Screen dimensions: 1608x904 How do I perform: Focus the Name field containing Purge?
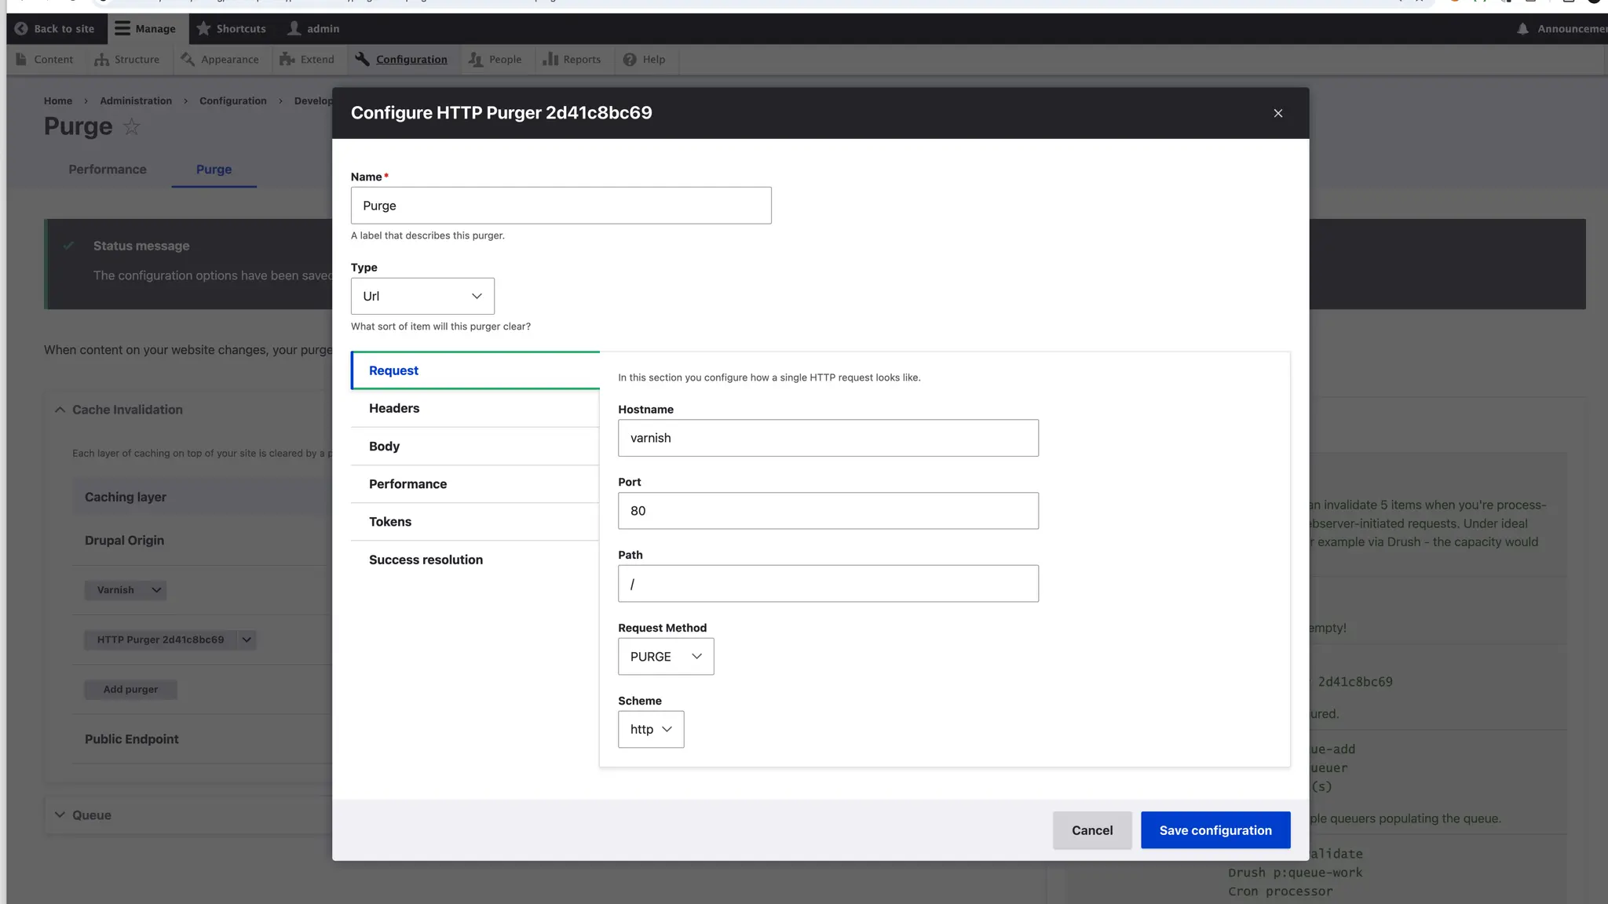[x=561, y=206]
